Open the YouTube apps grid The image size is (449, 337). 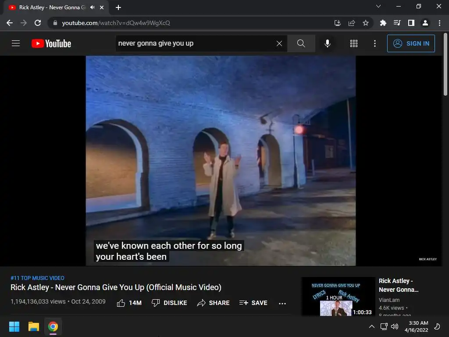click(x=354, y=43)
